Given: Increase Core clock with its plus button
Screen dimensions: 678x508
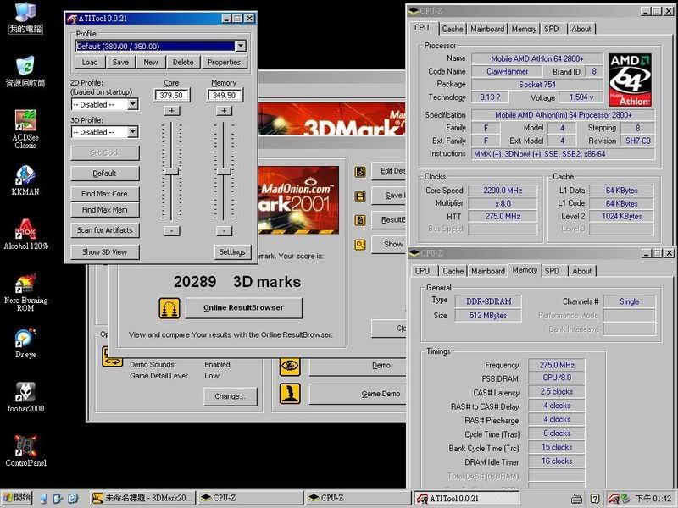Looking at the screenshot, I should pos(172,111).
